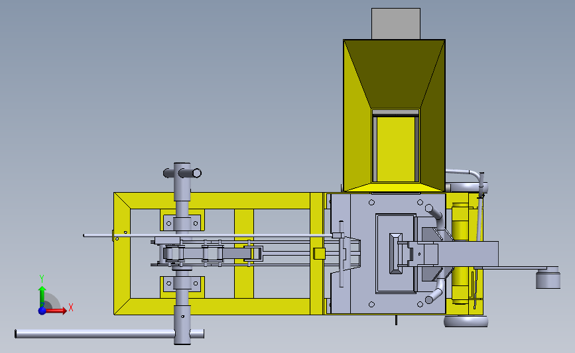The height and width of the screenshot is (353, 575).
Task: Select the thin long rod across the frame
Action: coord(207,236)
